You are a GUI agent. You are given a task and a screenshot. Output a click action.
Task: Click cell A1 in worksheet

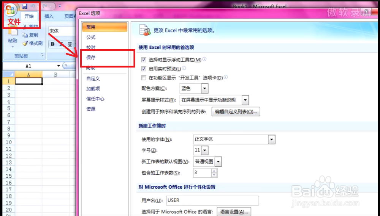[28, 81]
